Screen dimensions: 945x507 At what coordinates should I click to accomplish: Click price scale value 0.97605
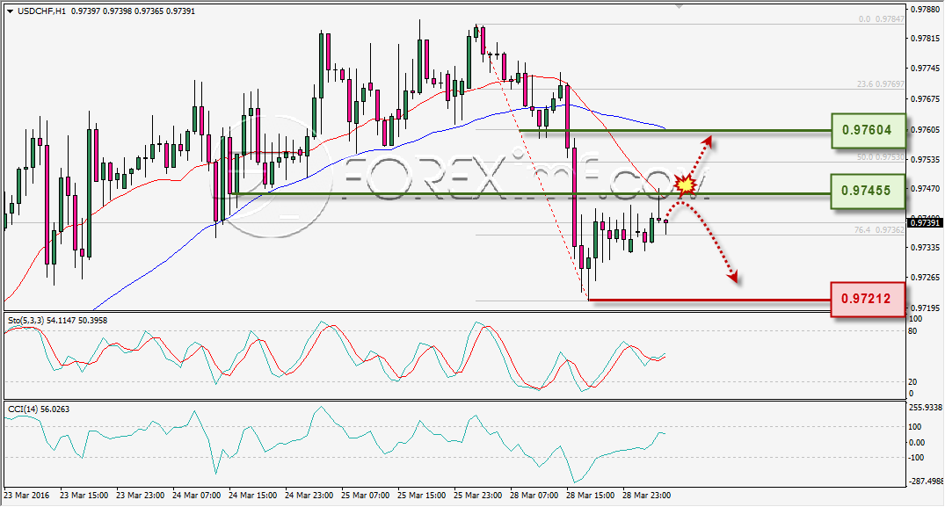pyautogui.click(x=926, y=129)
